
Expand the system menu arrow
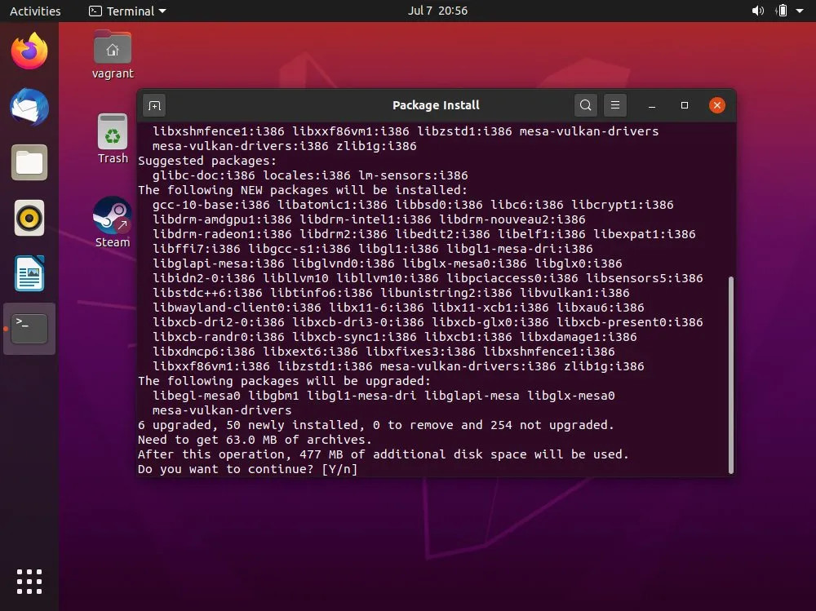click(800, 11)
